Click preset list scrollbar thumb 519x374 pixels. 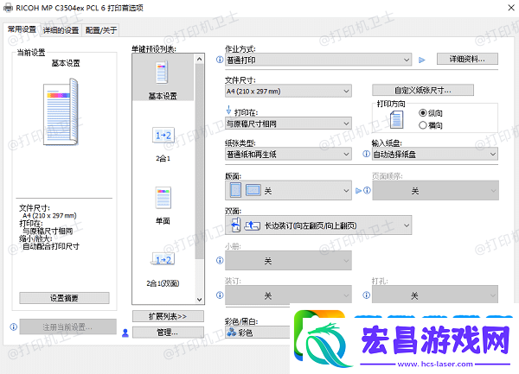pyautogui.click(x=199, y=162)
